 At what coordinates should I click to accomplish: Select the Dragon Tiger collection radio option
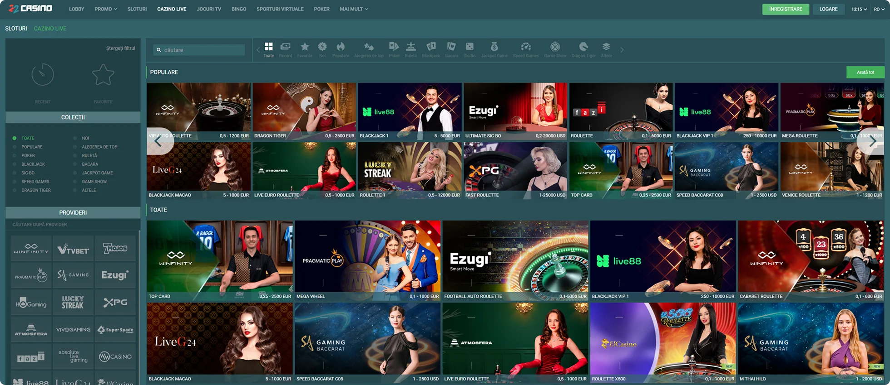15,190
